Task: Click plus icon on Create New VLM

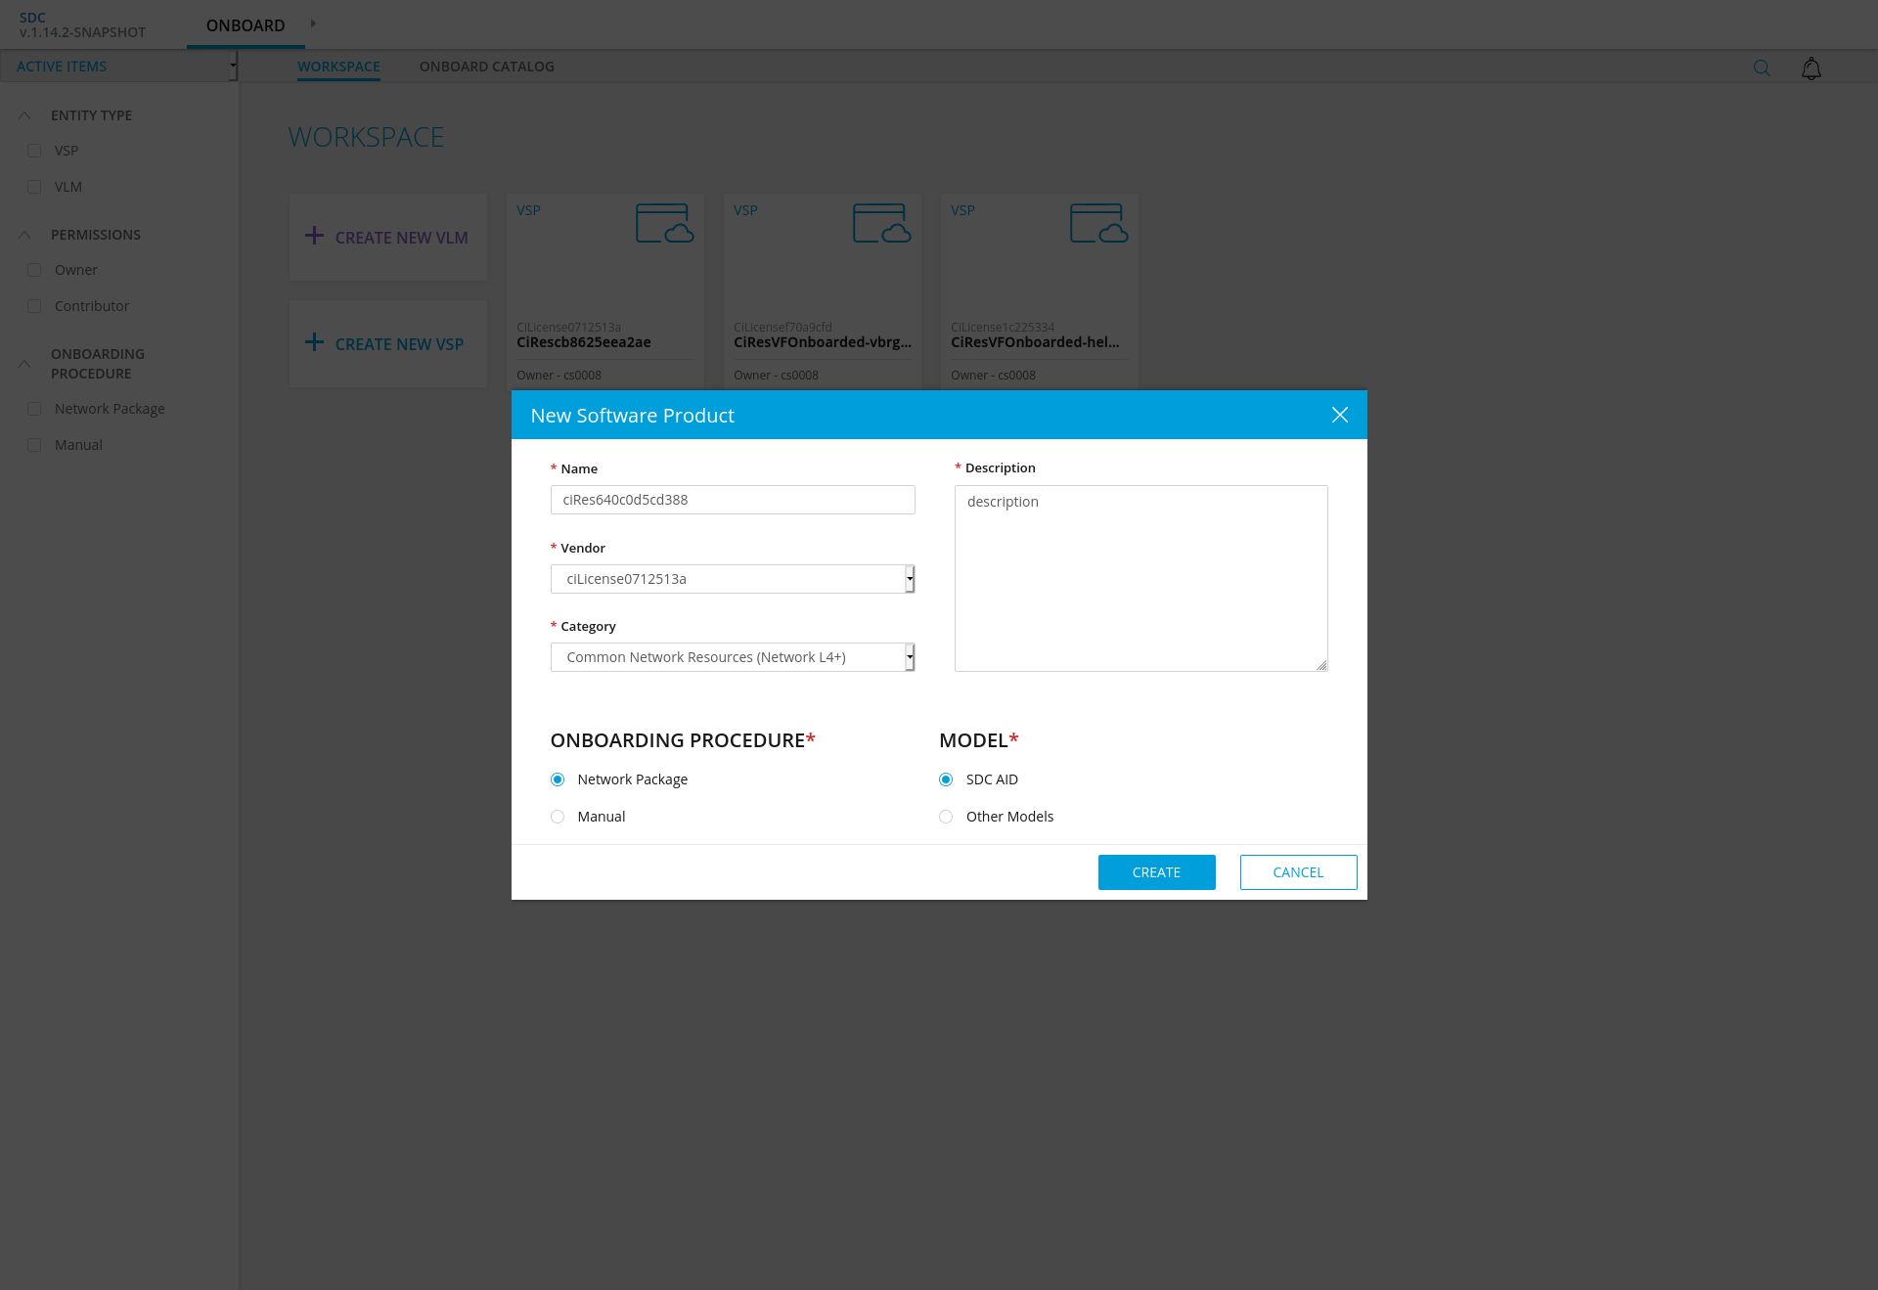Action: coord(314,236)
